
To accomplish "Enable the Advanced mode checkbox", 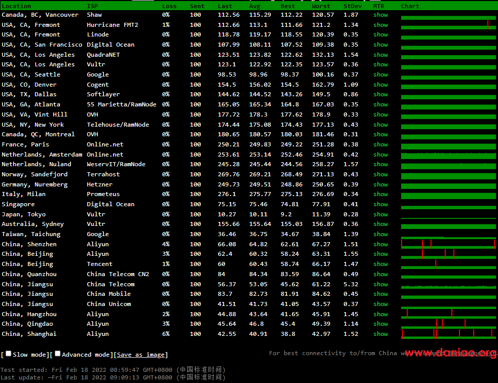I will tap(57, 354).
